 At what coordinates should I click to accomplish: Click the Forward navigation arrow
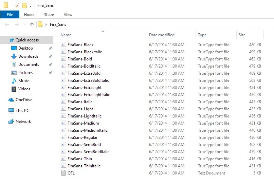(17, 24)
